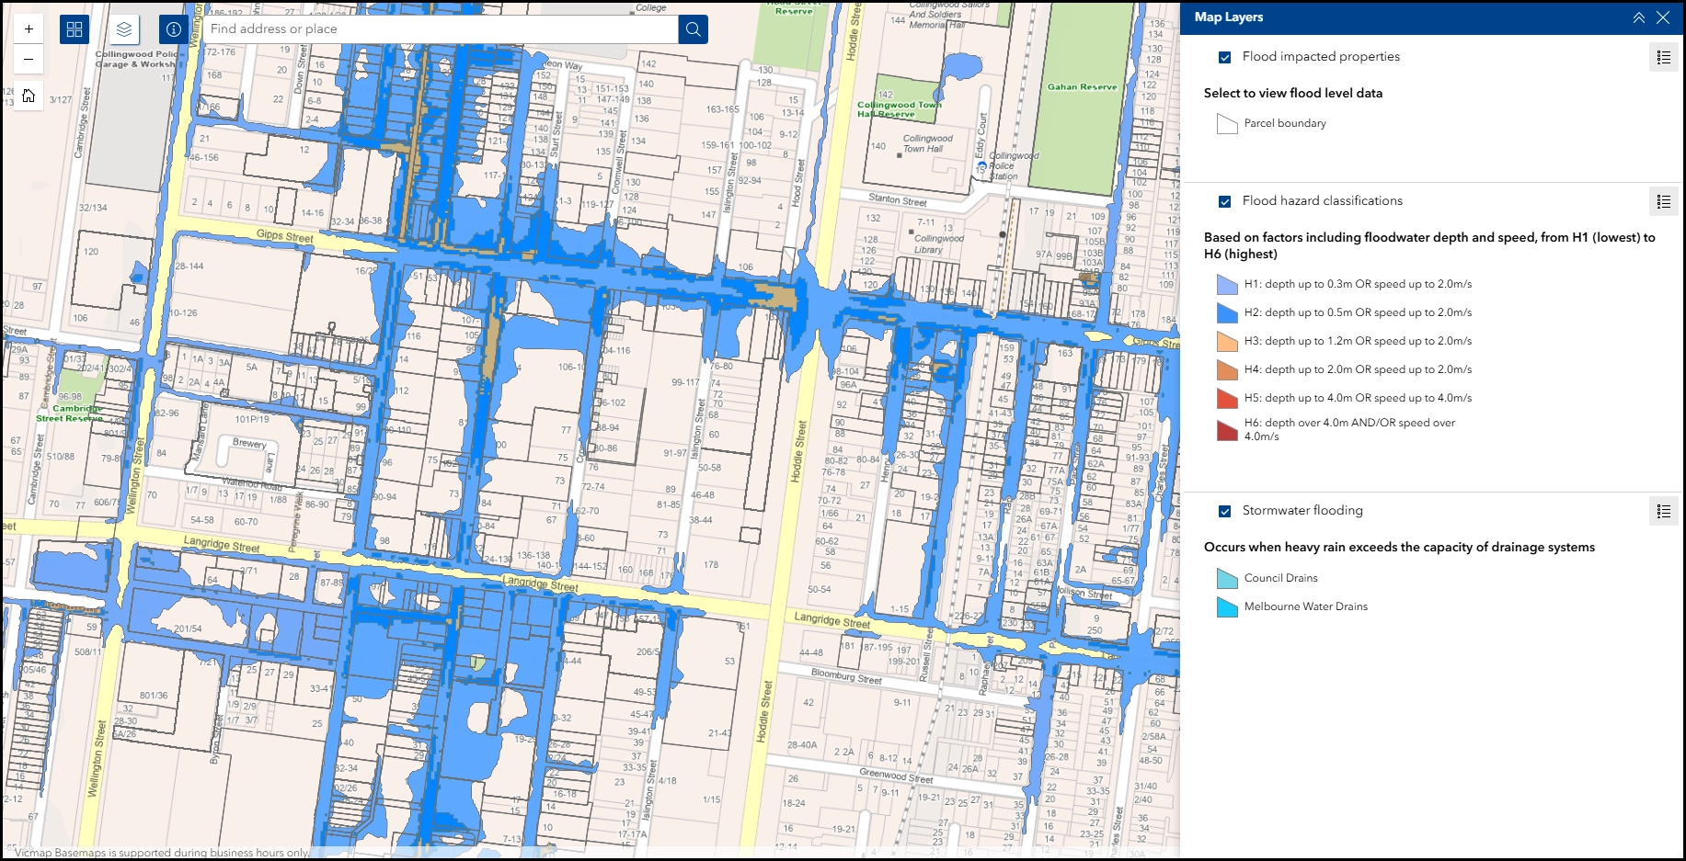1686x861 pixels.
Task: Focus the Find address or place field
Action: [441, 29]
